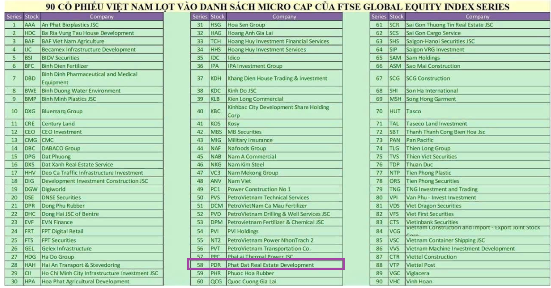Select the "Kinh Do JSC" cell

click(x=284, y=90)
